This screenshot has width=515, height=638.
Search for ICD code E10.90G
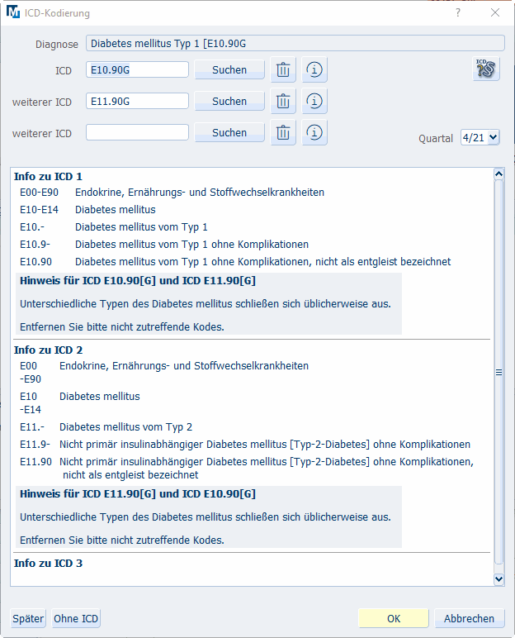coord(229,70)
